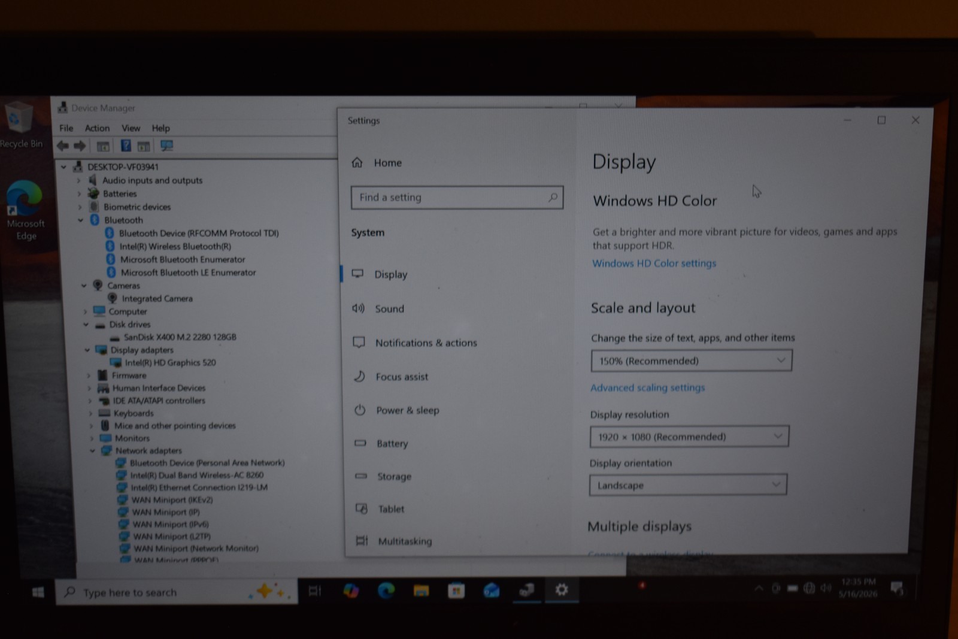Click the Settings gear taskbar icon
The image size is (958, 639).
pyautogui.click(x=562, y=590)
